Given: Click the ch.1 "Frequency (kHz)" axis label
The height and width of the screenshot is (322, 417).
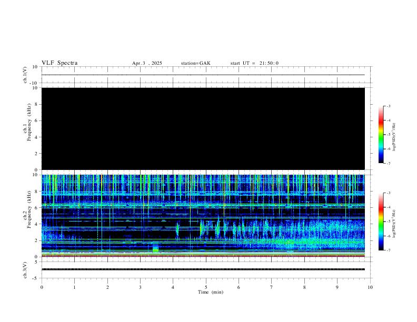Looking at the screenshot, I should 29,122.
